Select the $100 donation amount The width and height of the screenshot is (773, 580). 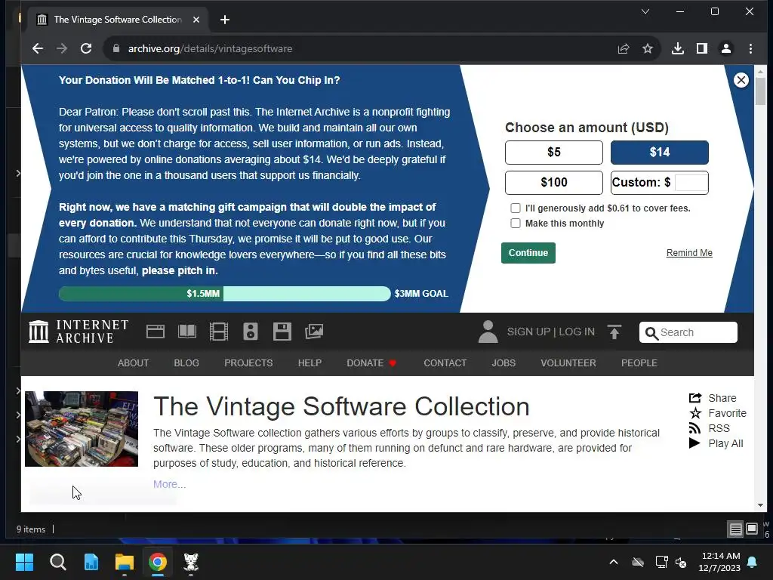click(553, 183)
